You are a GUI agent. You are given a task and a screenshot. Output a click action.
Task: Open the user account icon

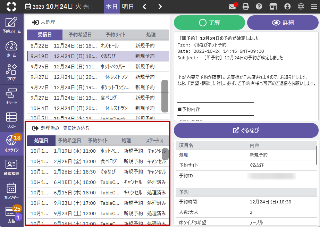click(x=287, y=7)
